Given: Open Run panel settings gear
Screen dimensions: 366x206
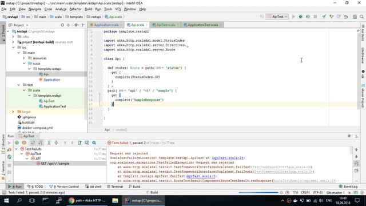Looking at the screenshot, I should point(349,136).
